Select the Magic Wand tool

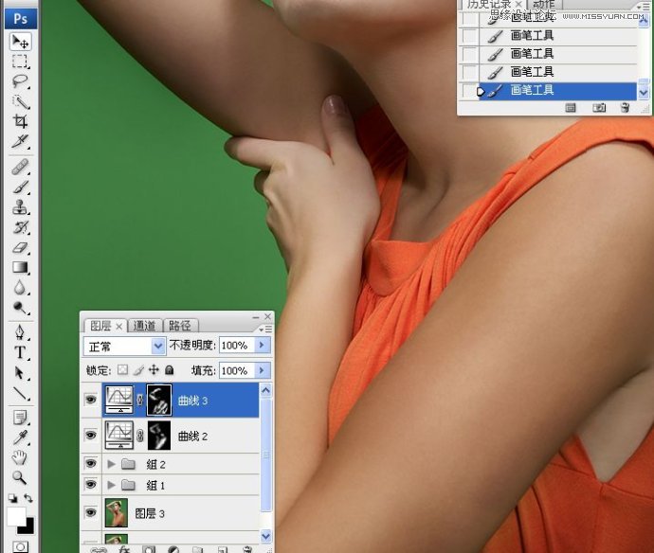click(20, 101)
